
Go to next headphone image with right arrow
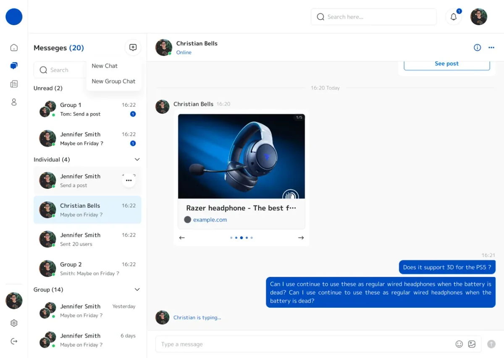tap(301, 238)
